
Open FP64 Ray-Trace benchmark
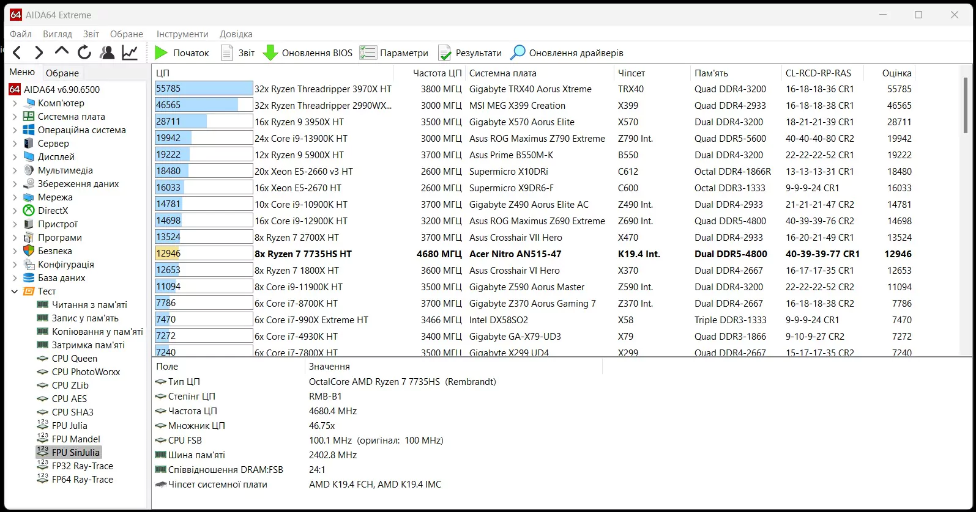pos(75,480)
